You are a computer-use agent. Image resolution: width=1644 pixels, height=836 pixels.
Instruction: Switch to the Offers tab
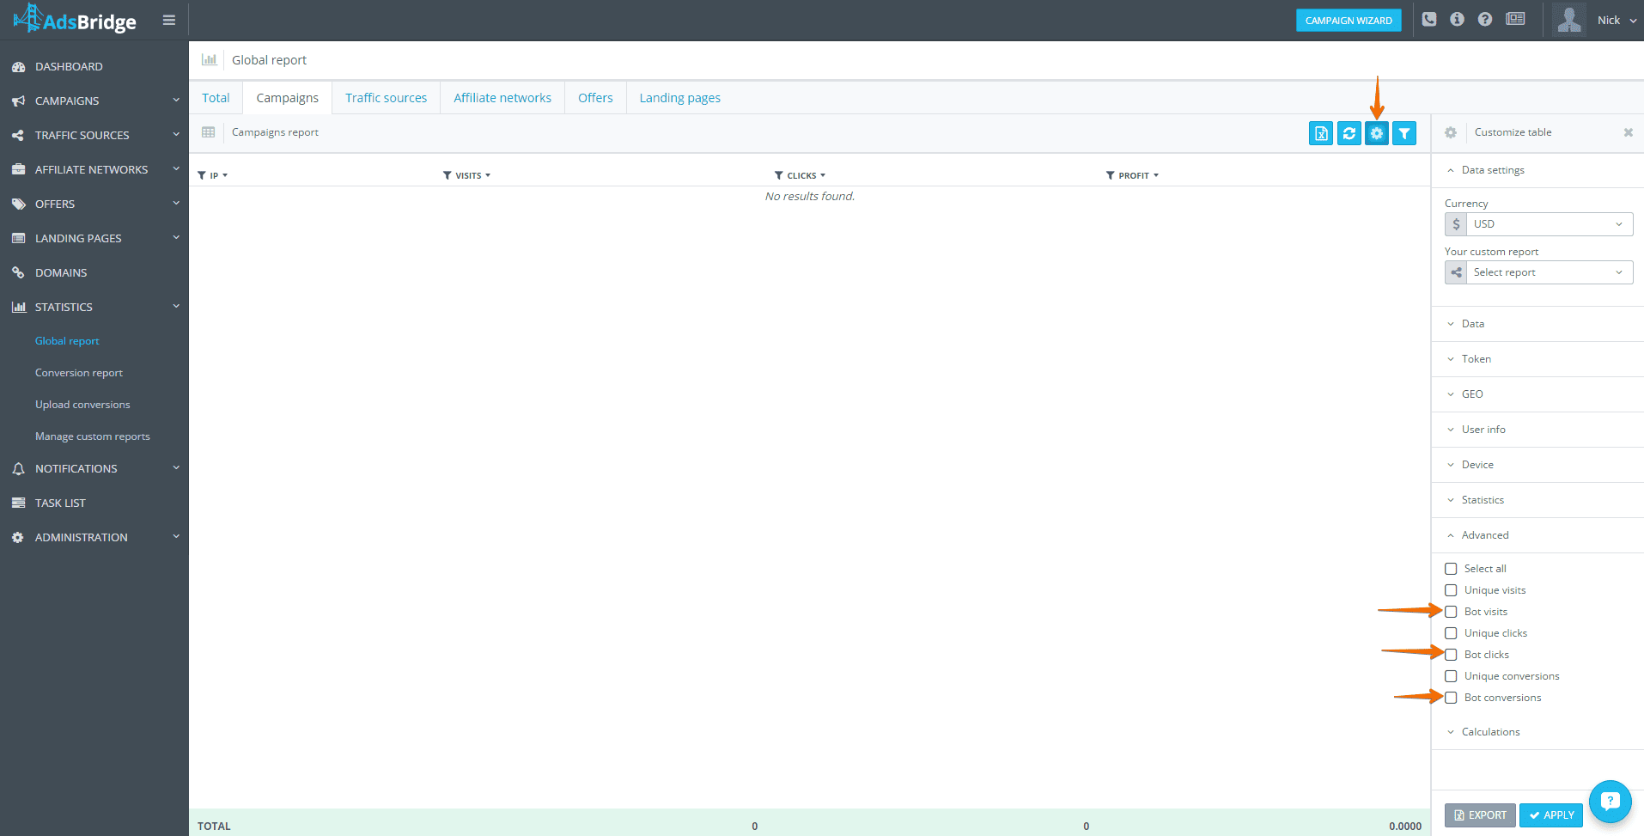(x=595, y=98)
